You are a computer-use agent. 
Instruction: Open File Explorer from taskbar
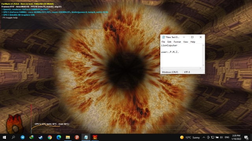[x=68, y=137]
